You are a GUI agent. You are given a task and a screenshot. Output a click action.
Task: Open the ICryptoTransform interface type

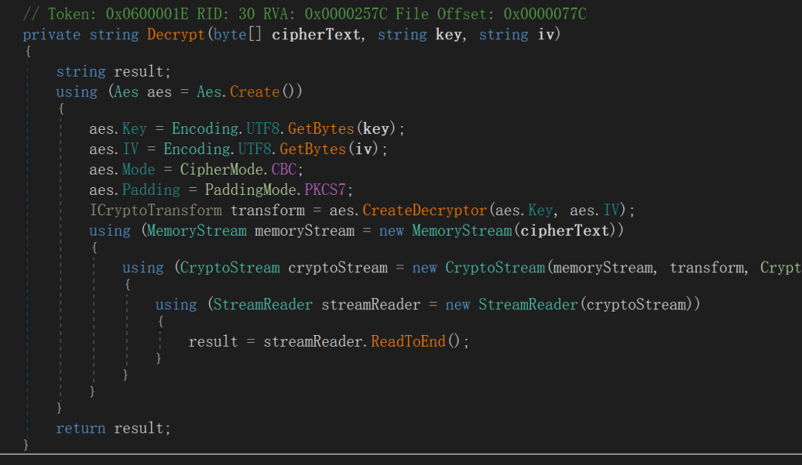click(156, 211)
